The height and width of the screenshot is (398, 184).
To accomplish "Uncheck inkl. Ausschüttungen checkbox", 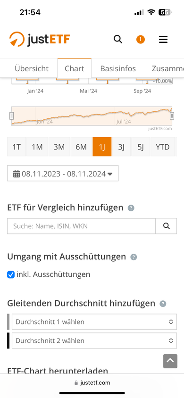I will [x=11, y=274].
